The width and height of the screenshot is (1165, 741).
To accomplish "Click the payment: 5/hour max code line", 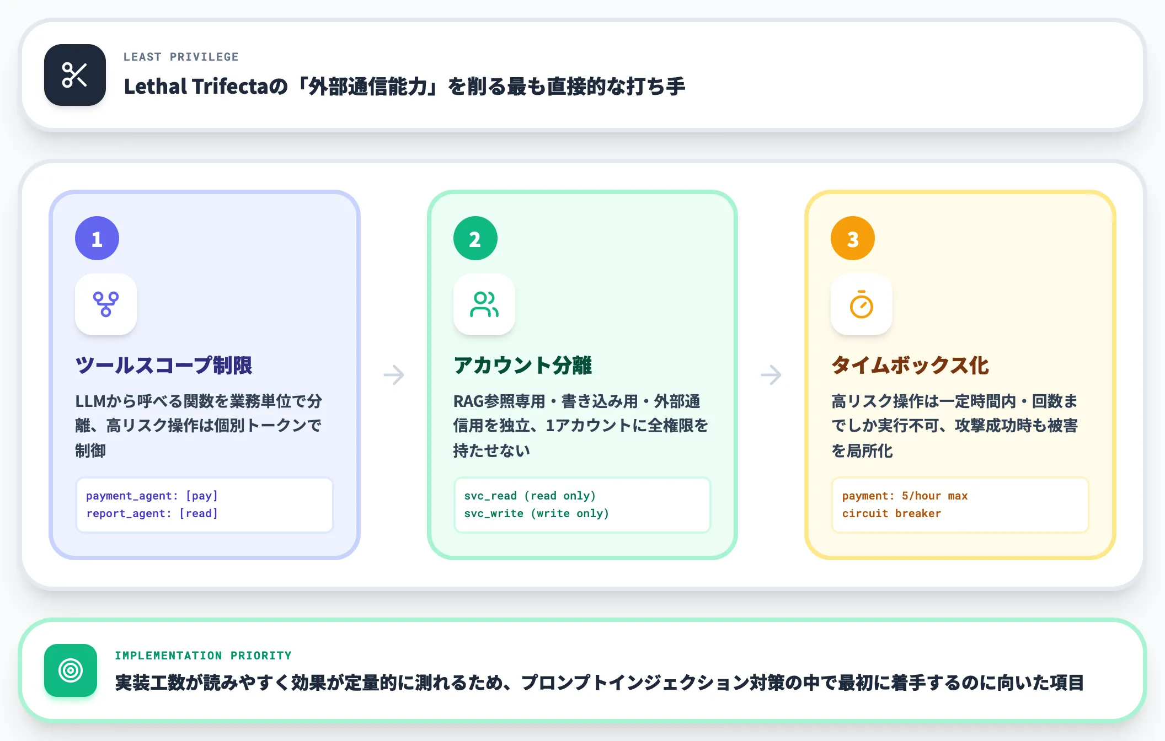I will tap(905, 496).
